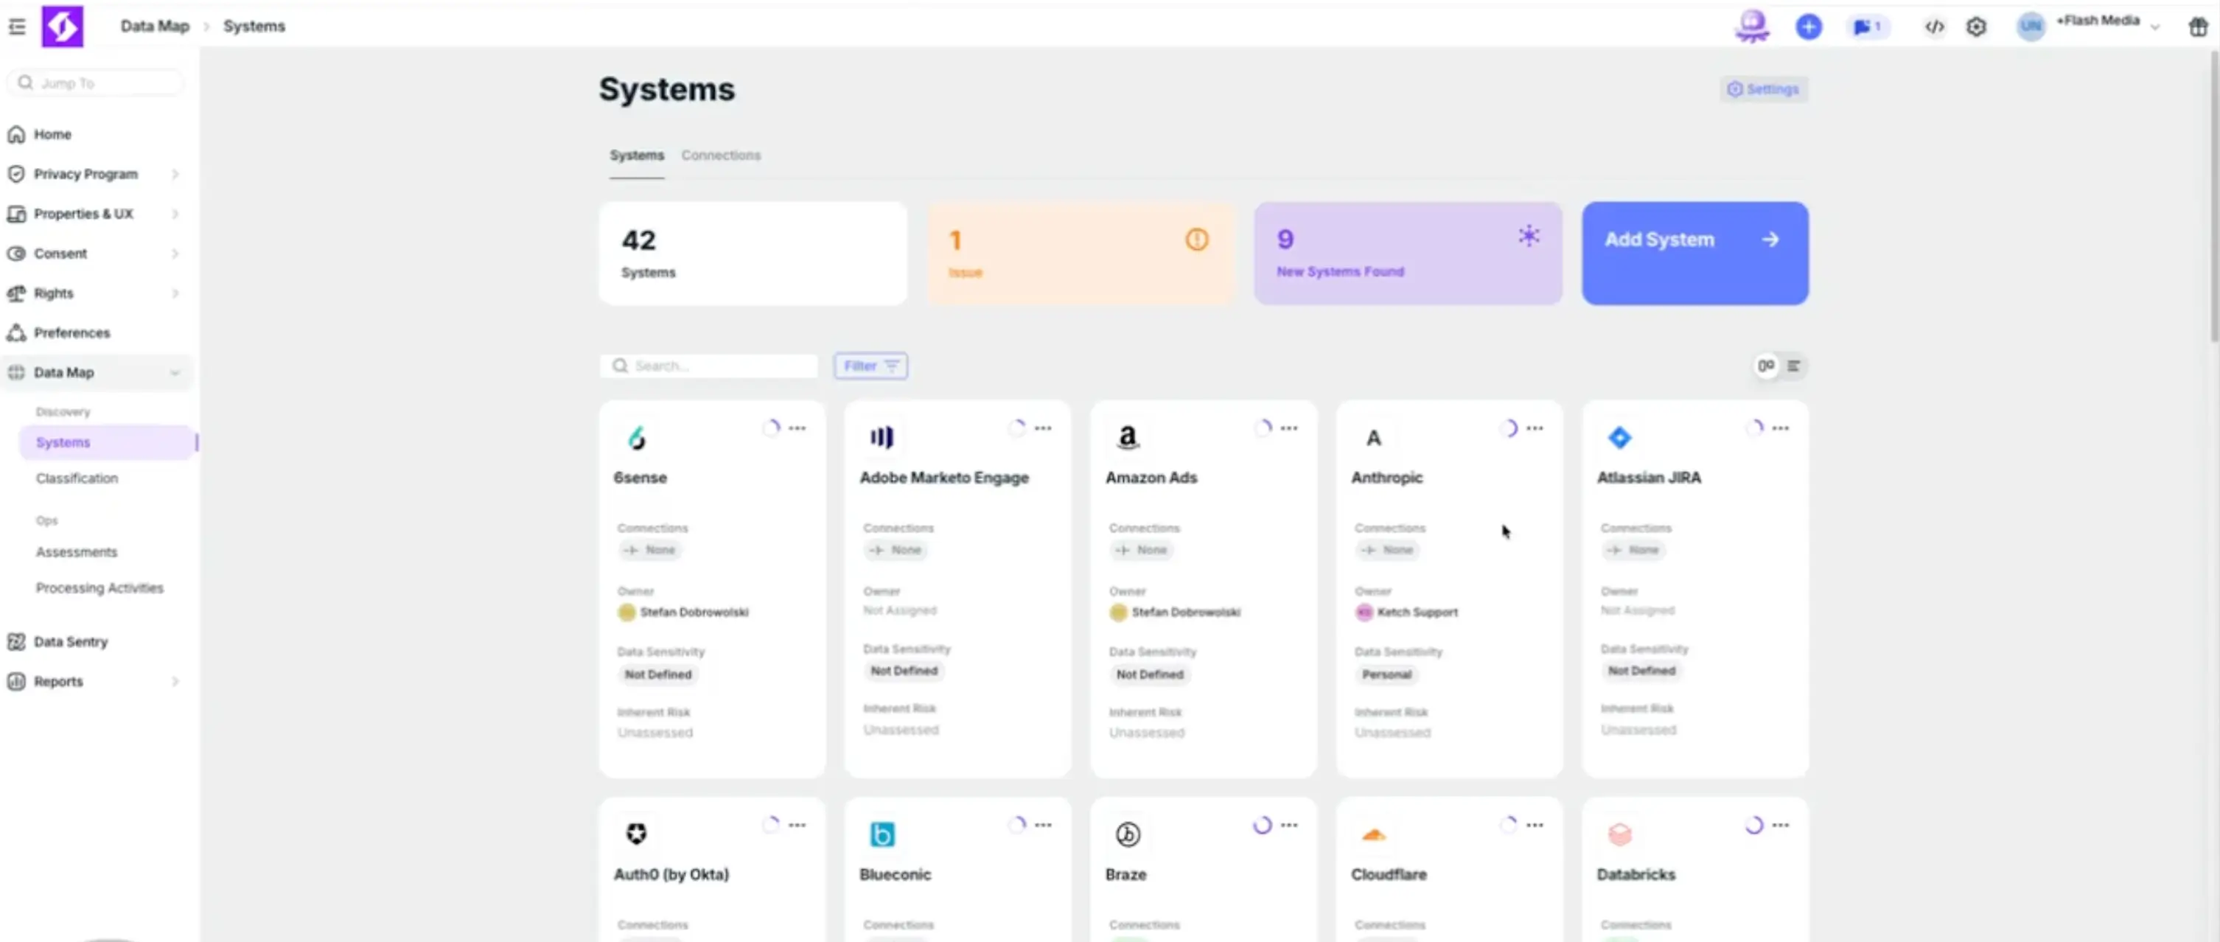Switch to grid card view
The image size is (2220, 942).
point(1766,366)
